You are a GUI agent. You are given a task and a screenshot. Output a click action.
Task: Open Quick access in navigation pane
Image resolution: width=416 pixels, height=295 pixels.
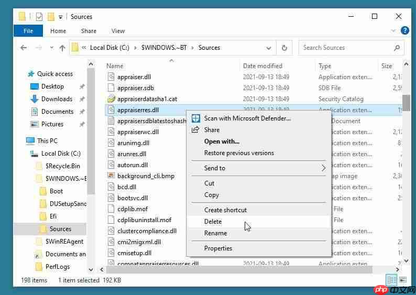point(54,74)
